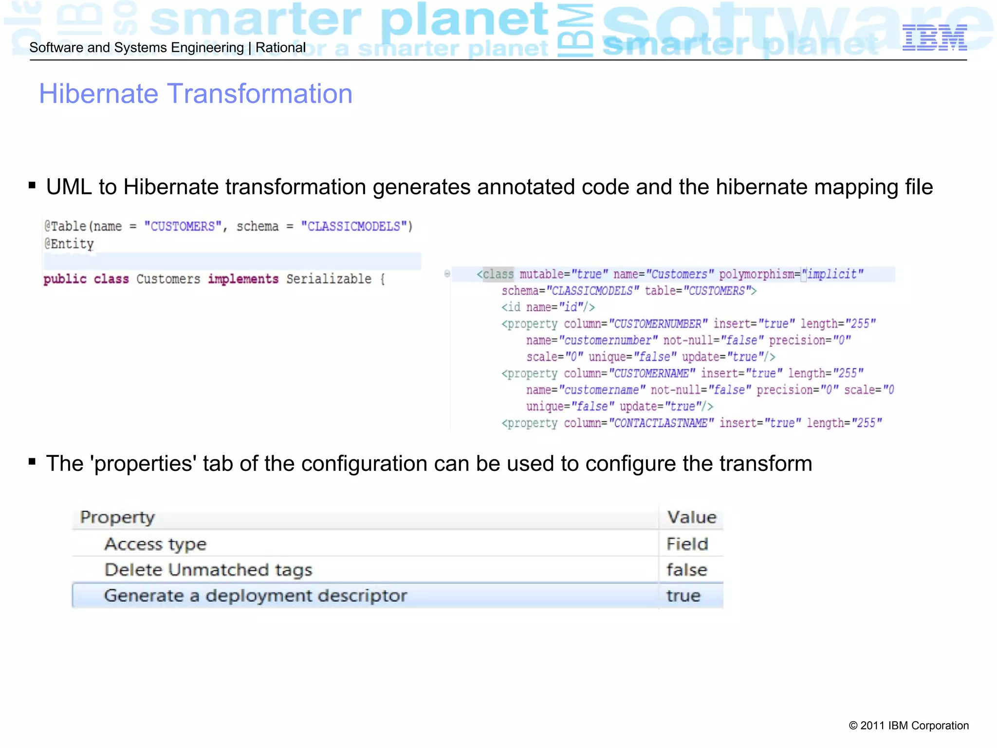
Task: Click the name="customername" XML attribute line
Action: coord(710,390)
